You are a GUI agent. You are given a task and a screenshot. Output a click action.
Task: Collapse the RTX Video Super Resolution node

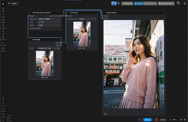[x=30, y=13]
